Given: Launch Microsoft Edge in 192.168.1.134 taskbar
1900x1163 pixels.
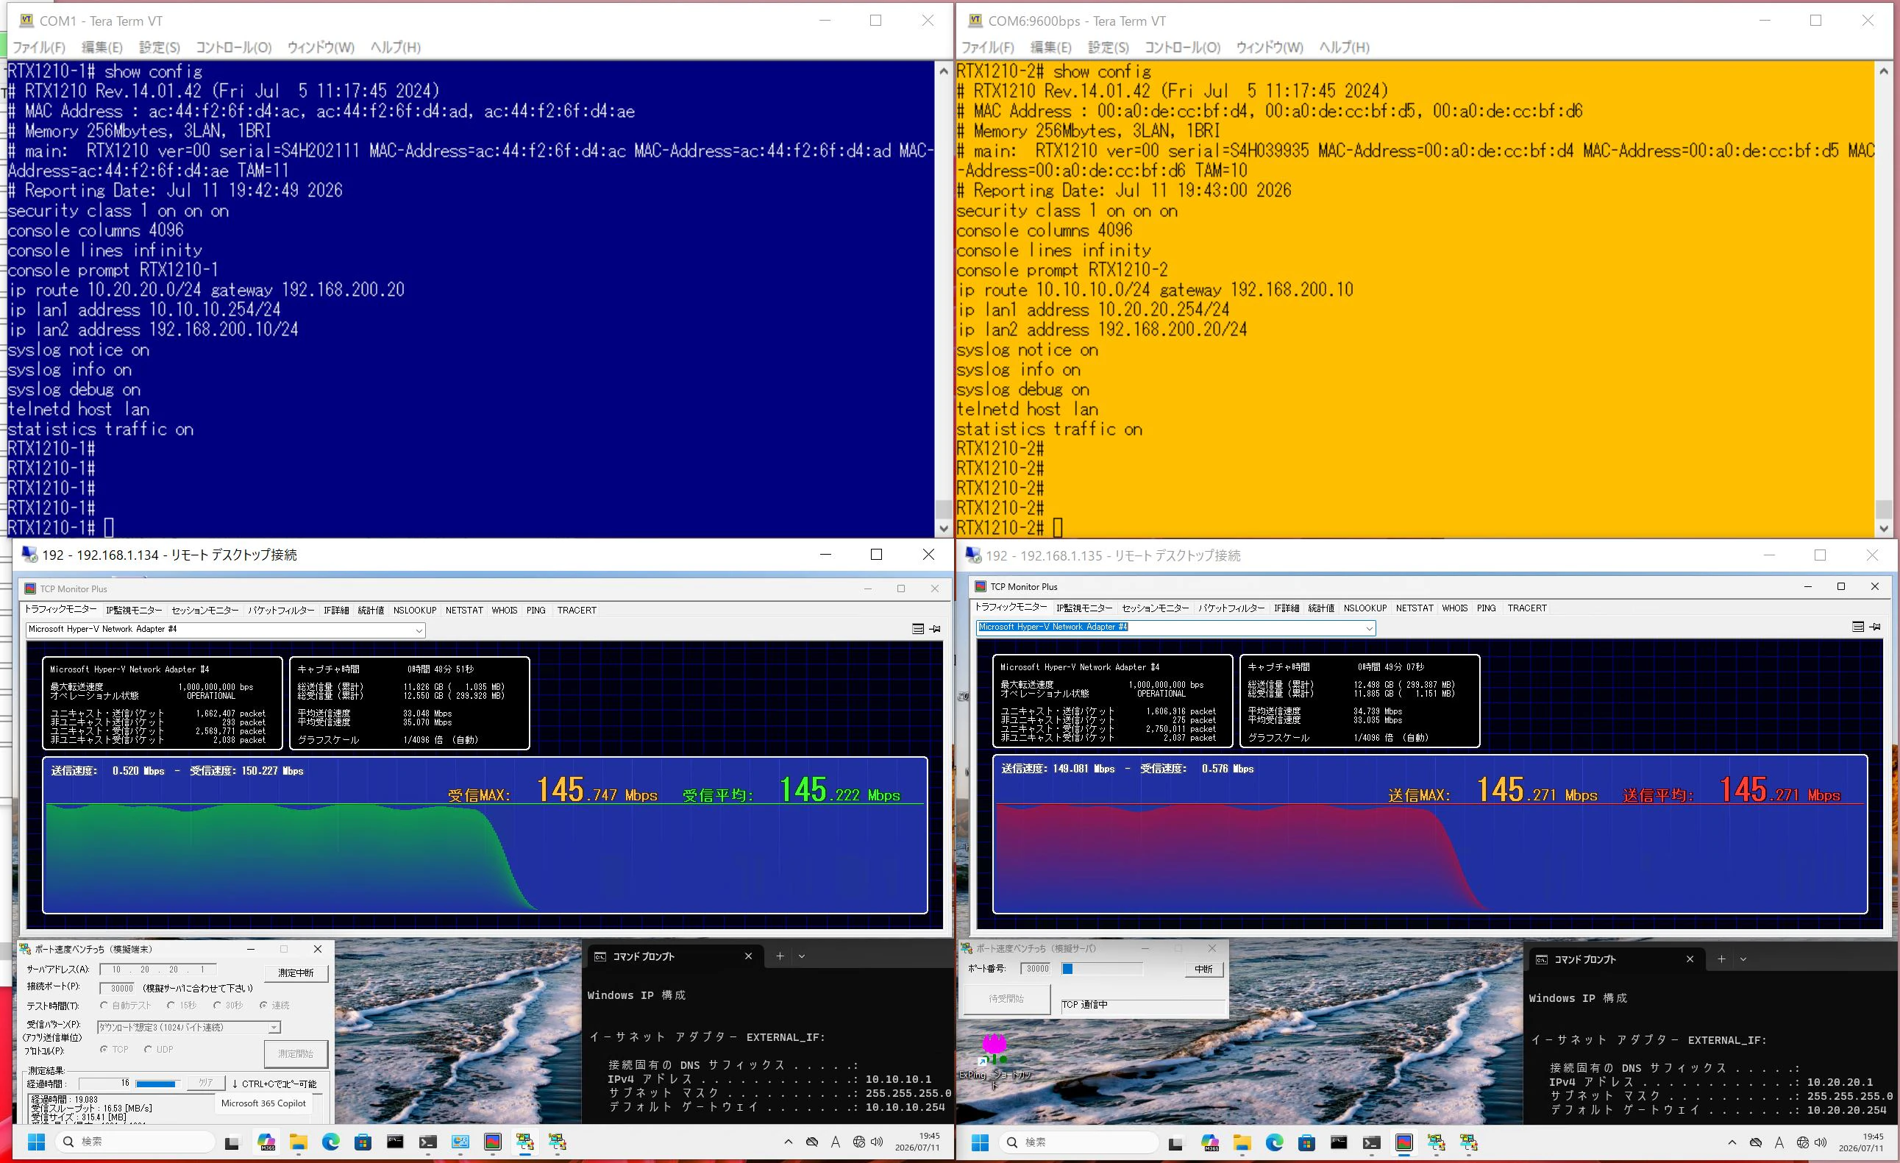Looking at the screenshot, I should click(x=331, y=1143).
